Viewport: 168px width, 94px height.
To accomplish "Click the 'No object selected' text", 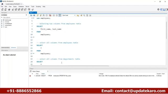I will pos(9,55).
